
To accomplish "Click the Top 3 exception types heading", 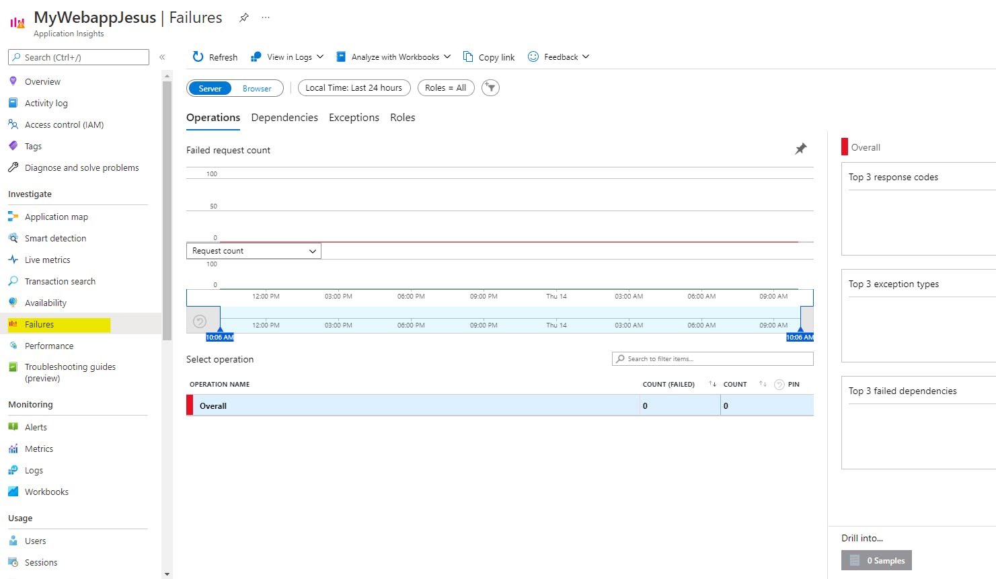I will [894, 284].
